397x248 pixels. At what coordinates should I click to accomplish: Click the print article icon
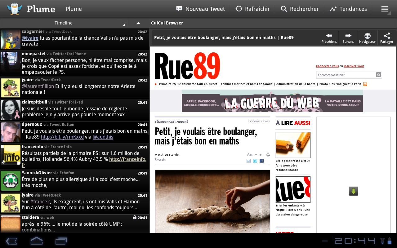tap(268, 155)
